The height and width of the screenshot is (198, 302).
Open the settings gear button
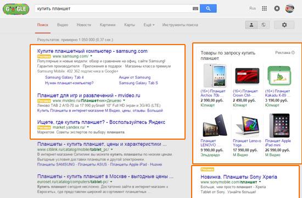click(x=284, y=25)
